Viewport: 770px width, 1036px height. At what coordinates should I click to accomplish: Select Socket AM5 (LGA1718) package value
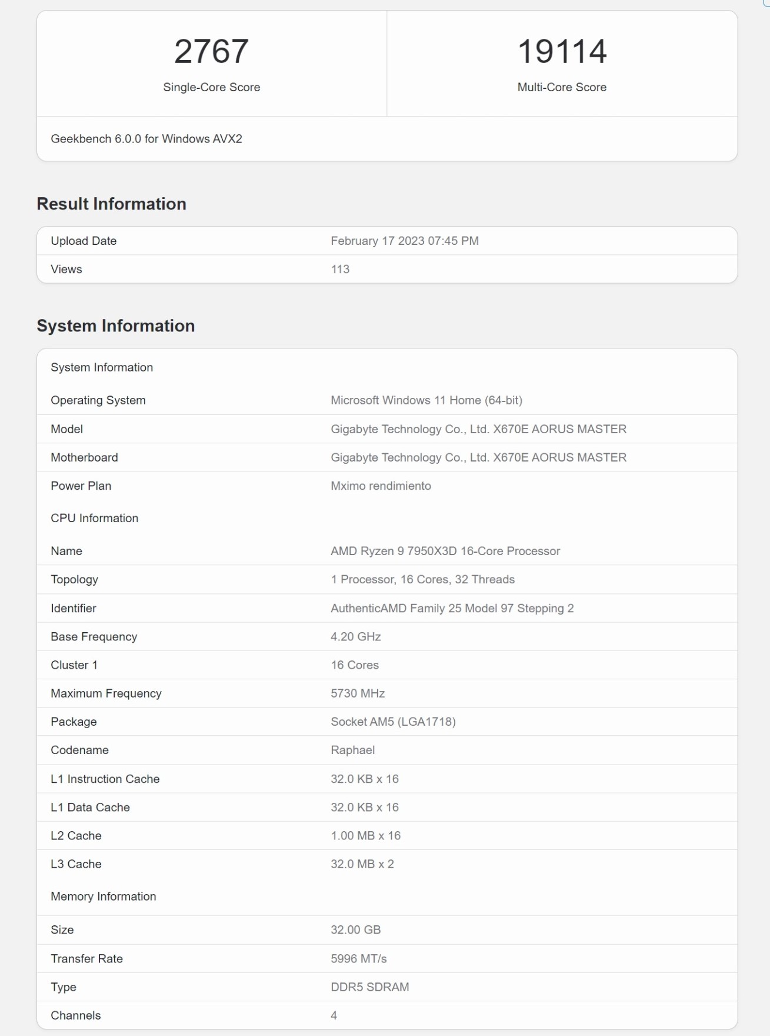click(393, 722)
